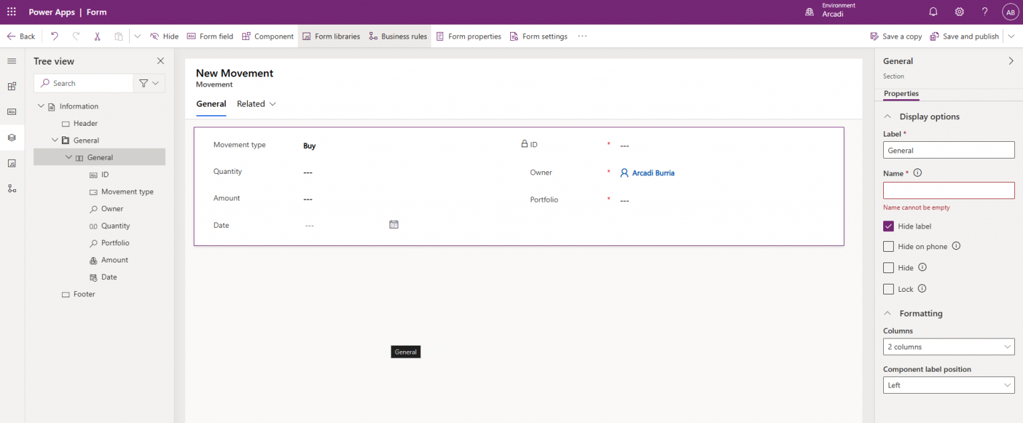This screenshot has width=1023, height=423.
Task: Click the Cut scissors icon
Action: click(97, 36)
